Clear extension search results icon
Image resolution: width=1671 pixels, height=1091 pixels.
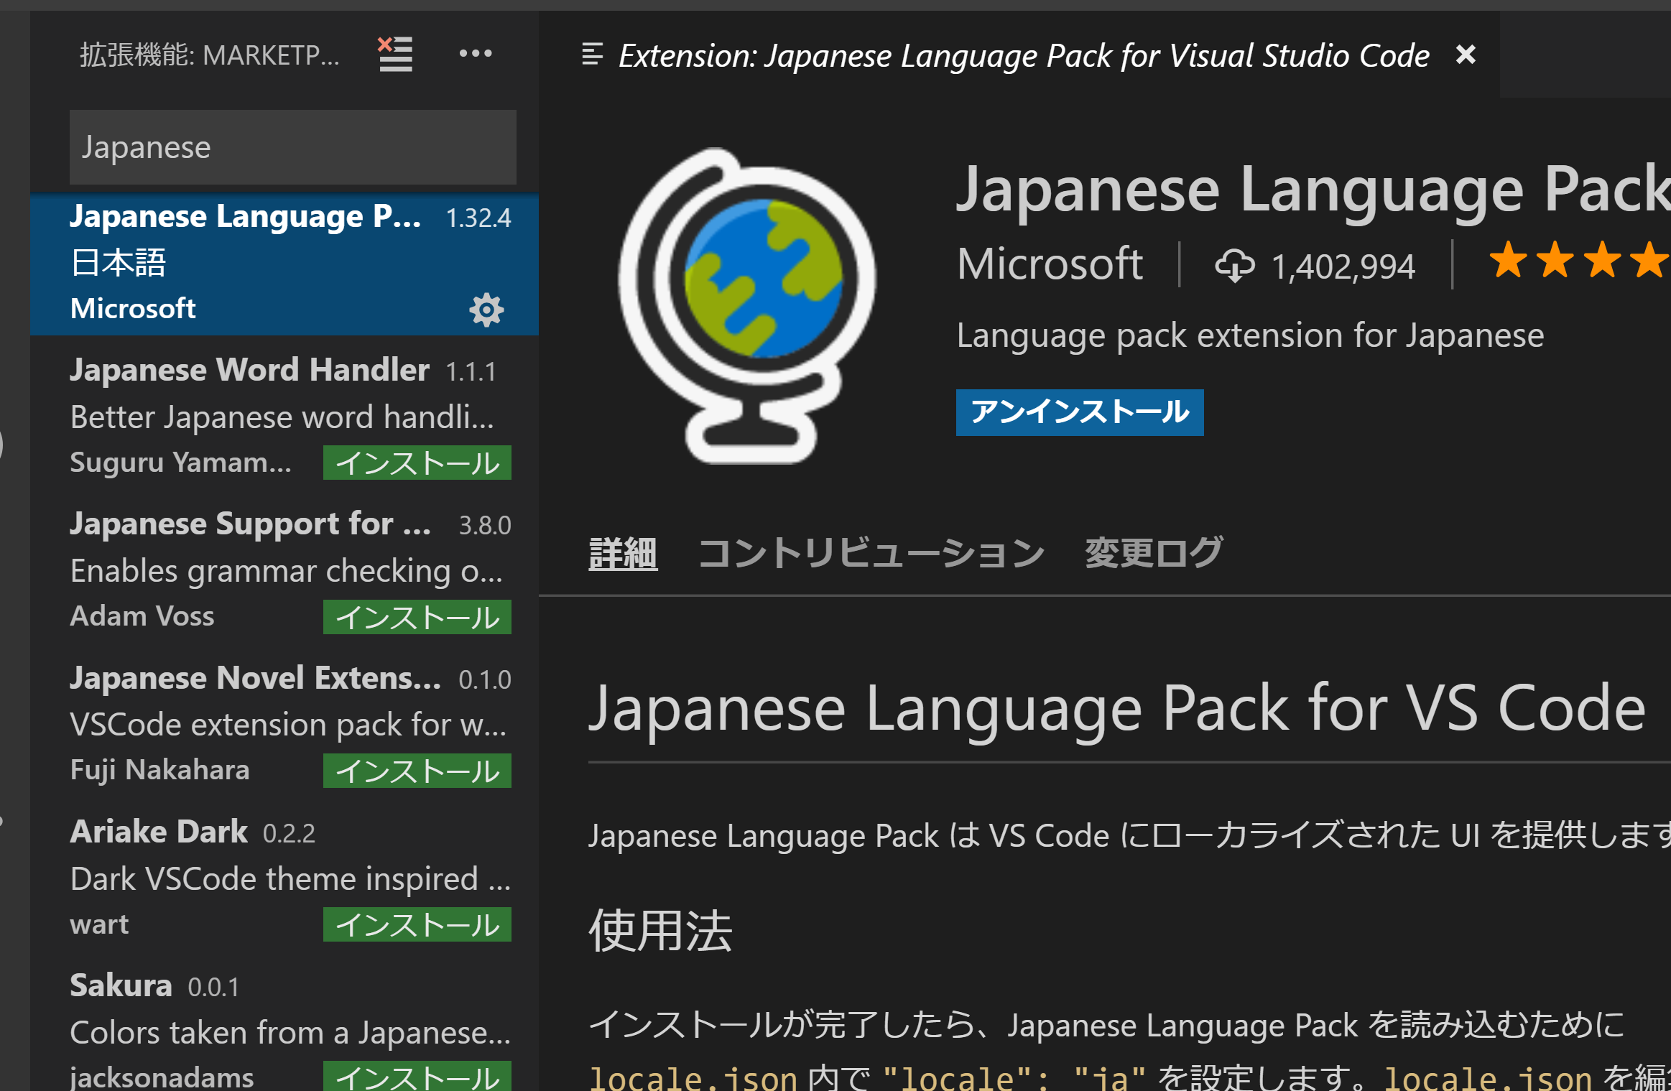(x=395, y=55)
